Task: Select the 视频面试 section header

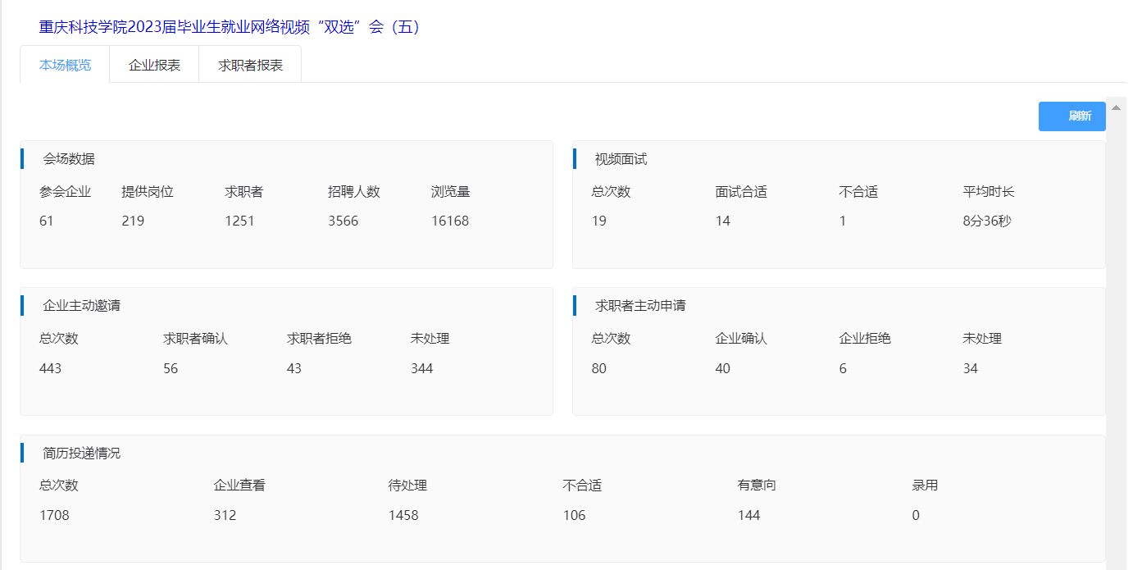Action: pos(621,159)
